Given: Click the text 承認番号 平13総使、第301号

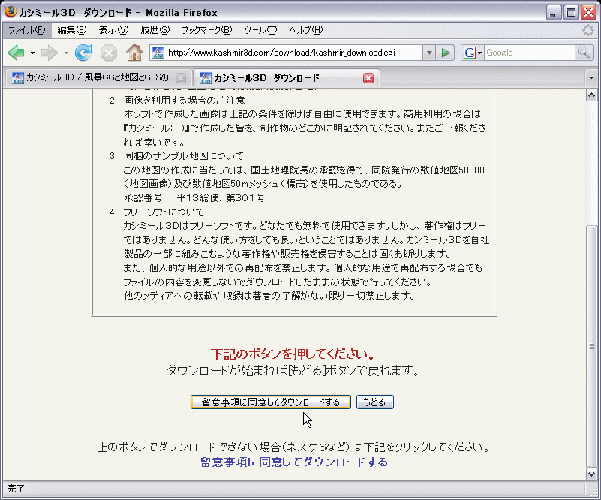Looking at the screenshot, I should [x=194, y=198].
